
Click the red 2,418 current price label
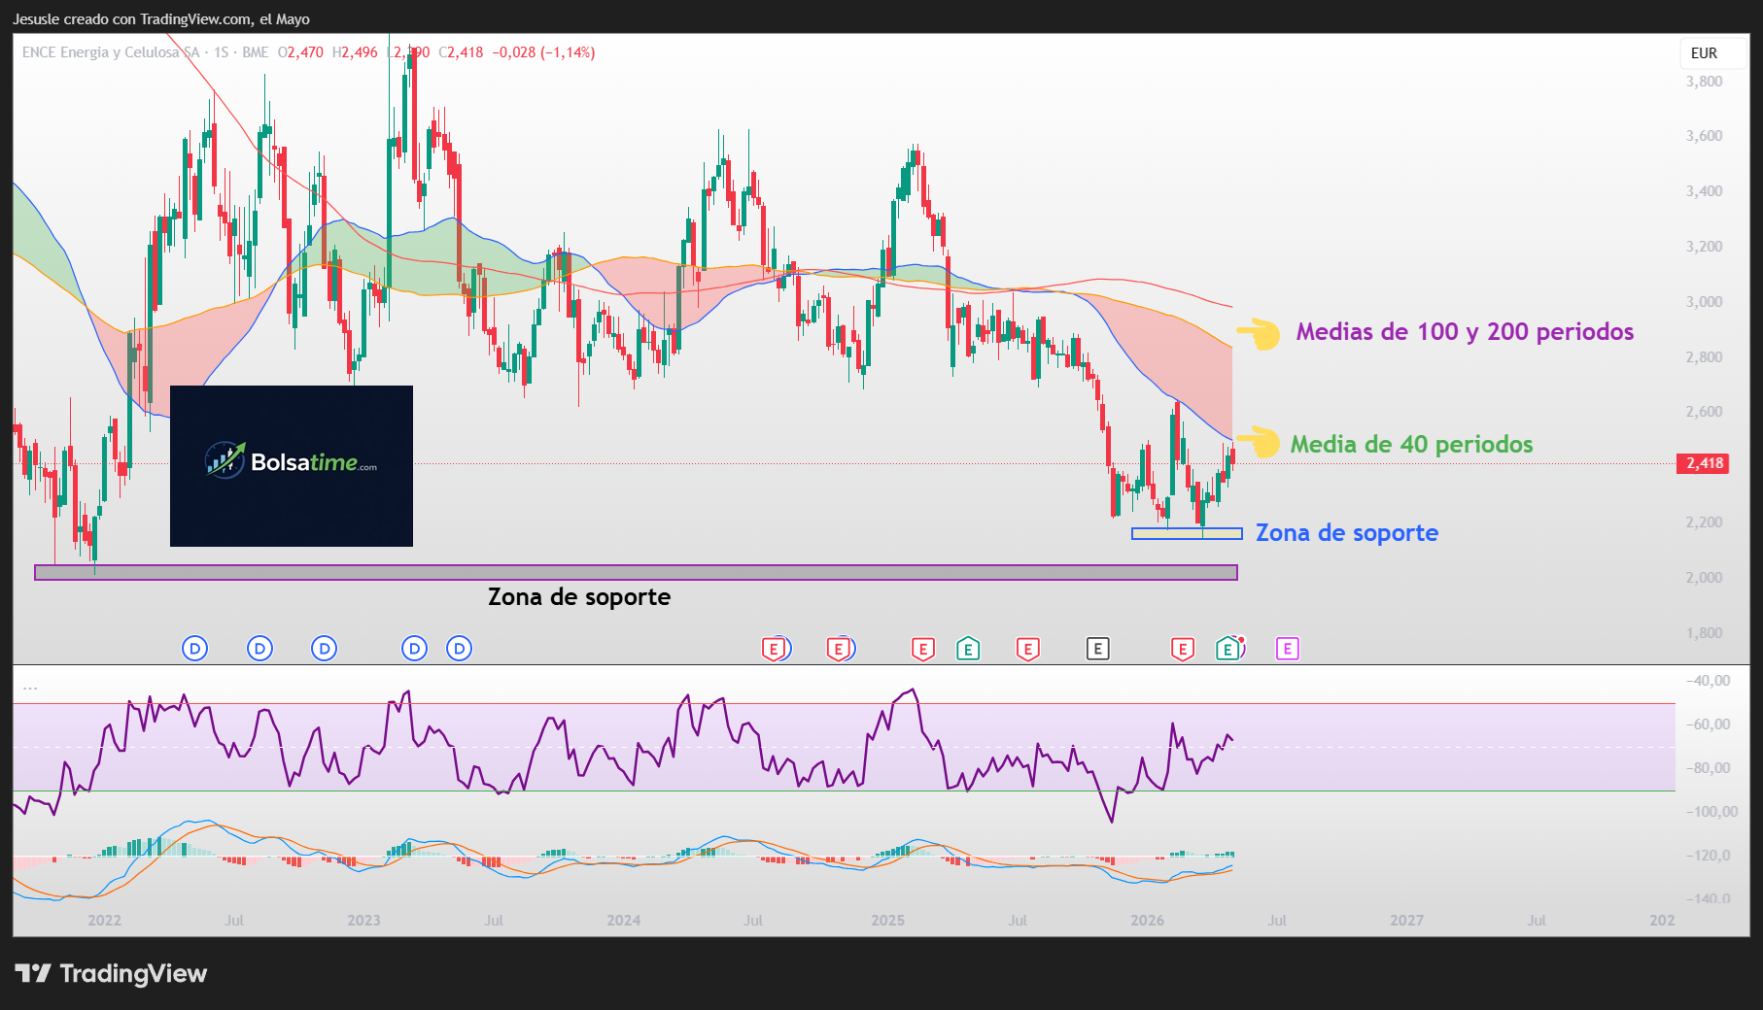point(1705,463)
